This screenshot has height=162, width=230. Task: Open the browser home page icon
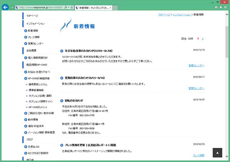pyautogui.click(x=216, y=7)
